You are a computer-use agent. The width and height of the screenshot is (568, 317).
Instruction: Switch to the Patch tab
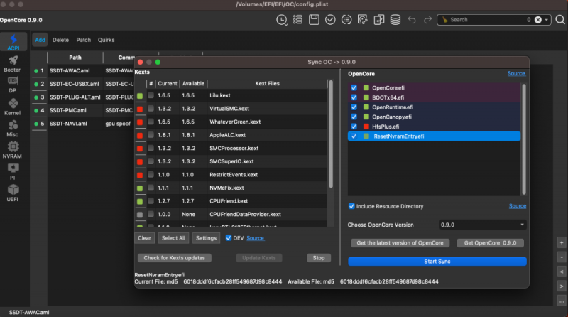tap(84, 40)
